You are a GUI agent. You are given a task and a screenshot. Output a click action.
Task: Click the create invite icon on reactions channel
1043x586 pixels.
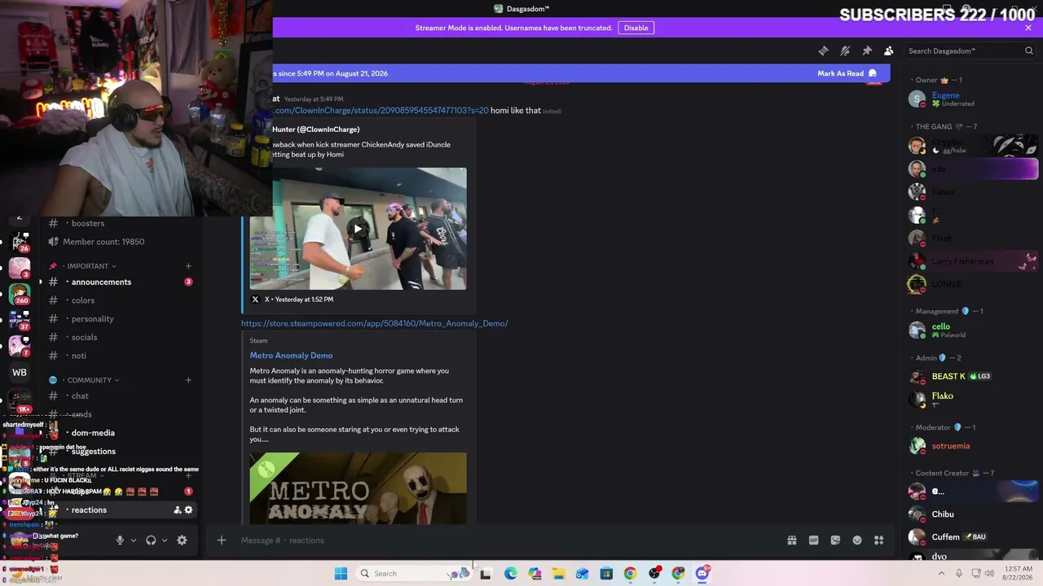[x=177, y=510]
